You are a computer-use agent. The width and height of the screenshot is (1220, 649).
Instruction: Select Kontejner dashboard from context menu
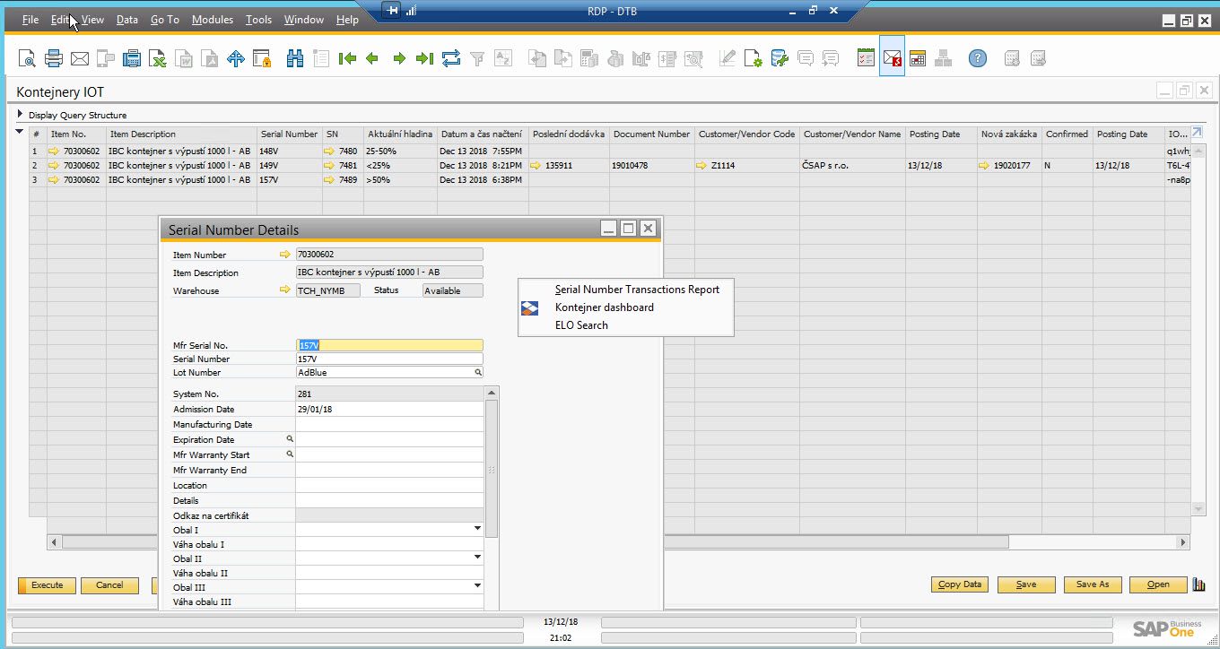tap(604, 307)
